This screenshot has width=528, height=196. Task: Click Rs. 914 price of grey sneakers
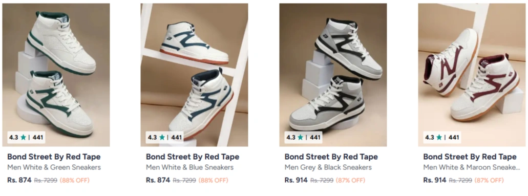pos(296,180)
